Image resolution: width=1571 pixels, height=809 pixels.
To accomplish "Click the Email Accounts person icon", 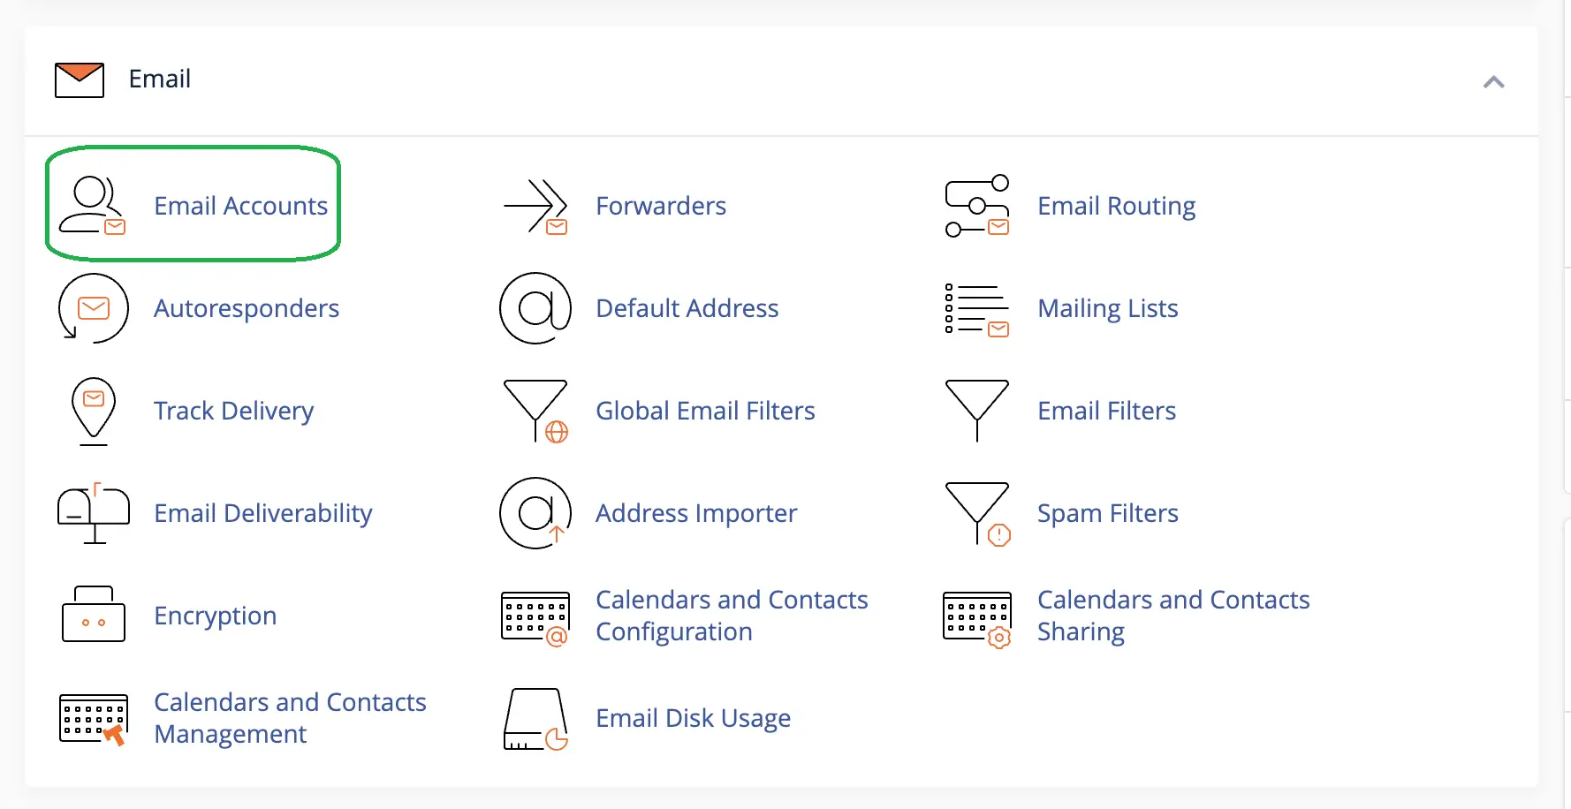I will [x=92, y=205].
